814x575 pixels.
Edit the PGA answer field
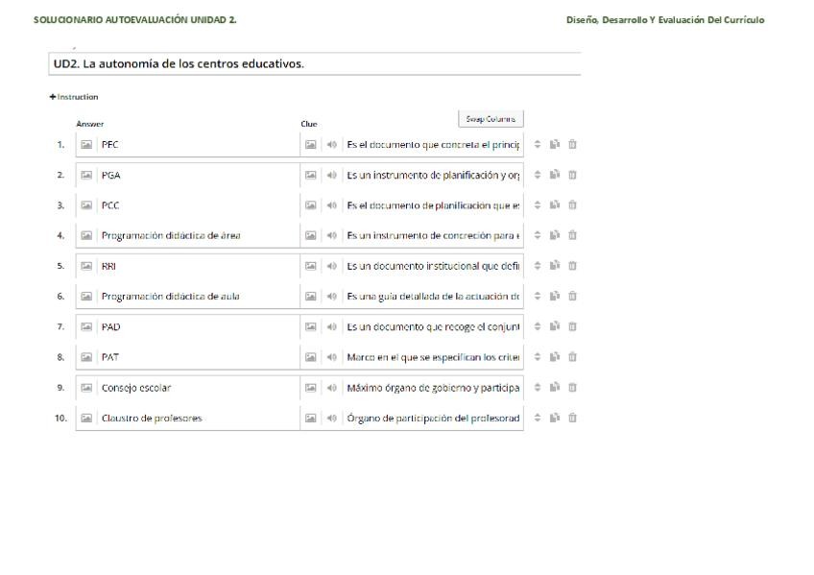point(197,176)
